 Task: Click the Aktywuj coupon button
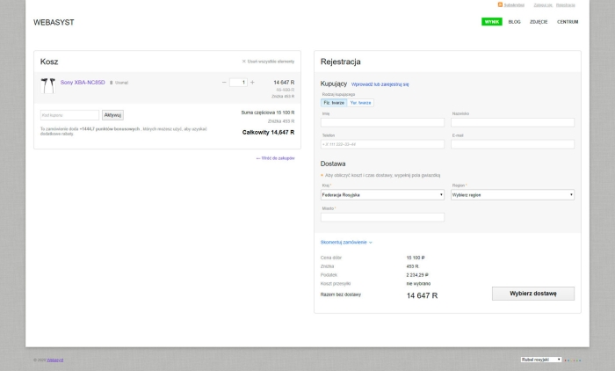pos(112,115)
